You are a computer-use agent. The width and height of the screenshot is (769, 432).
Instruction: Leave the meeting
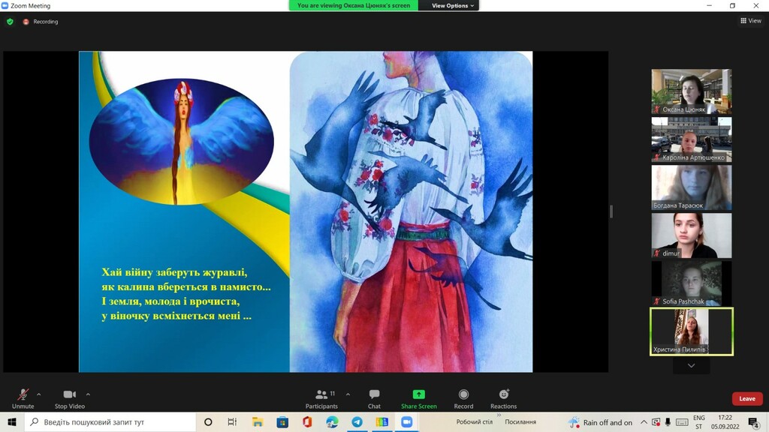coord(746,398)
